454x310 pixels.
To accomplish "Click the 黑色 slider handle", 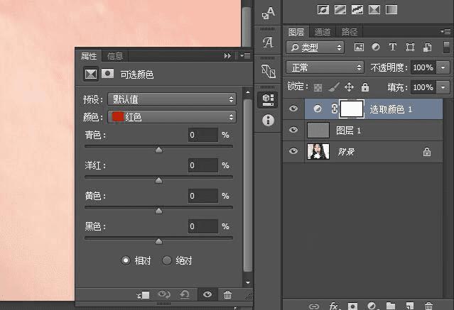I will [158, 241].
